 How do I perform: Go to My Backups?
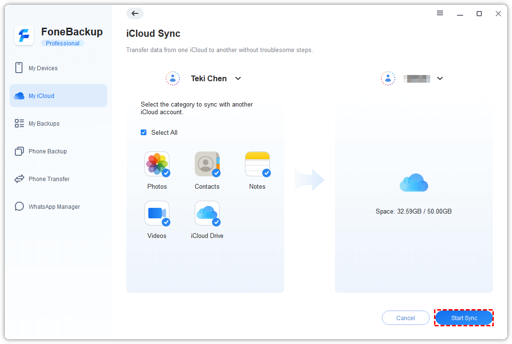[x=58, y=123]
